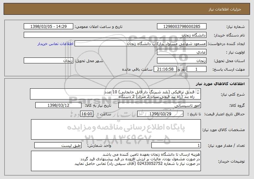This screenshot has width=254, height=179.
Task: Click the price validity date 1398/03/29
Action: pyautogui.click(x=160, y=114)
